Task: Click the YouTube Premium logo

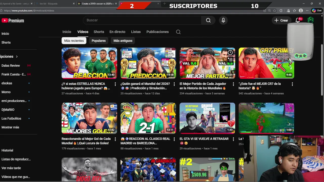Action: [x=13, y=20]
